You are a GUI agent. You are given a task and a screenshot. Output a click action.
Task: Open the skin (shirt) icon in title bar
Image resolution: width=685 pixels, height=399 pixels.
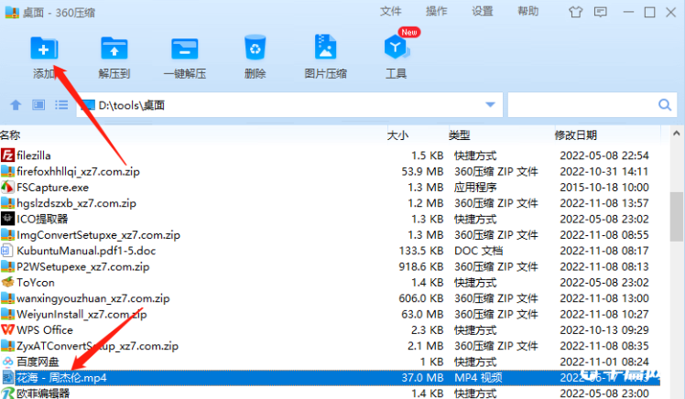point(575,12)
